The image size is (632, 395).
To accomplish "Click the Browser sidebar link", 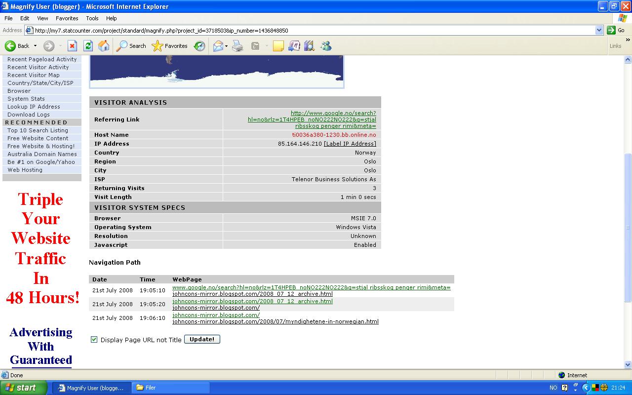I will pos(19,91).
